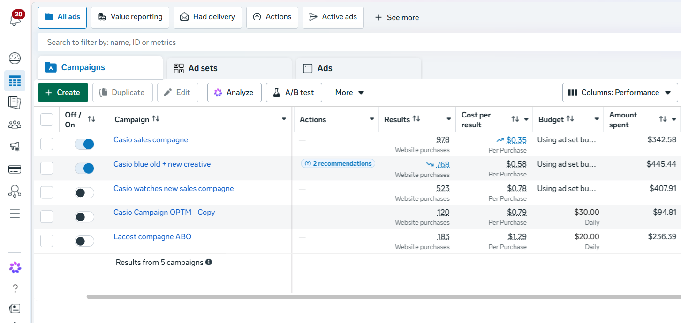Turn off Casio blue old + new creative toggle
Screen dimensions: 681x323
click(x=84, y=169)
